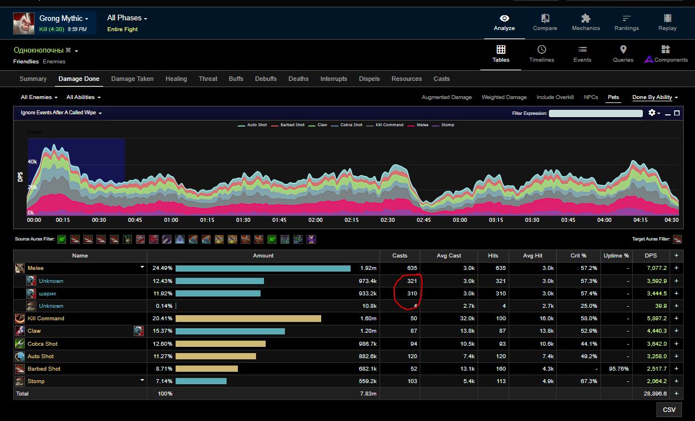Open the Rankings icon
Image resolution: width=695 pixels, height=421 pixels.
click(626, 19)
